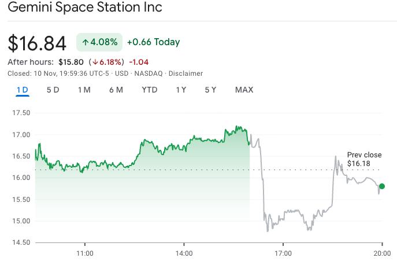Click the 17:00 time axis label
The height and width of the screenshot is (265, 397).
pyautogui.click(x=283, y=253)
